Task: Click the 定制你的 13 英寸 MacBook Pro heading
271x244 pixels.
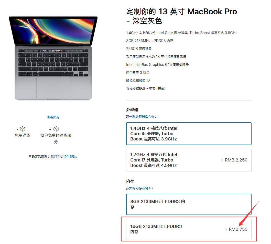Action: point(181,16)
